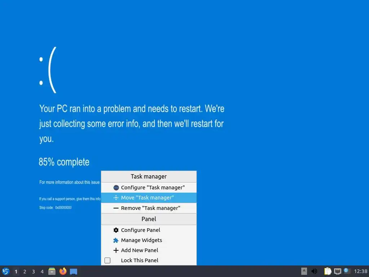Tick the Lock This Panel checkbox
The width and height of the screenshot is (369, 277).
click(x=107, y=260)
